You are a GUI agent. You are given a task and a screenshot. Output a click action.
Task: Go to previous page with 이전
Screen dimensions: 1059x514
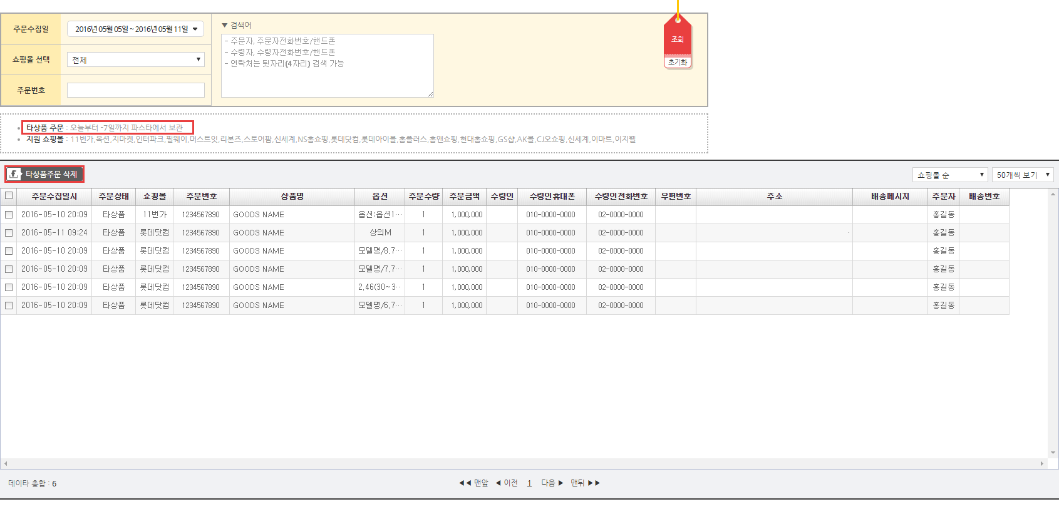[507, 483]
